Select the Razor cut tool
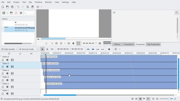 point(47,49)
